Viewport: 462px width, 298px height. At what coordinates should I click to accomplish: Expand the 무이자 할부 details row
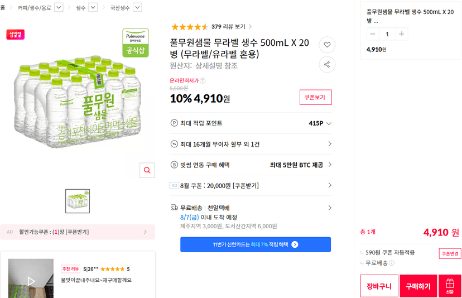[x=251, y=144]
